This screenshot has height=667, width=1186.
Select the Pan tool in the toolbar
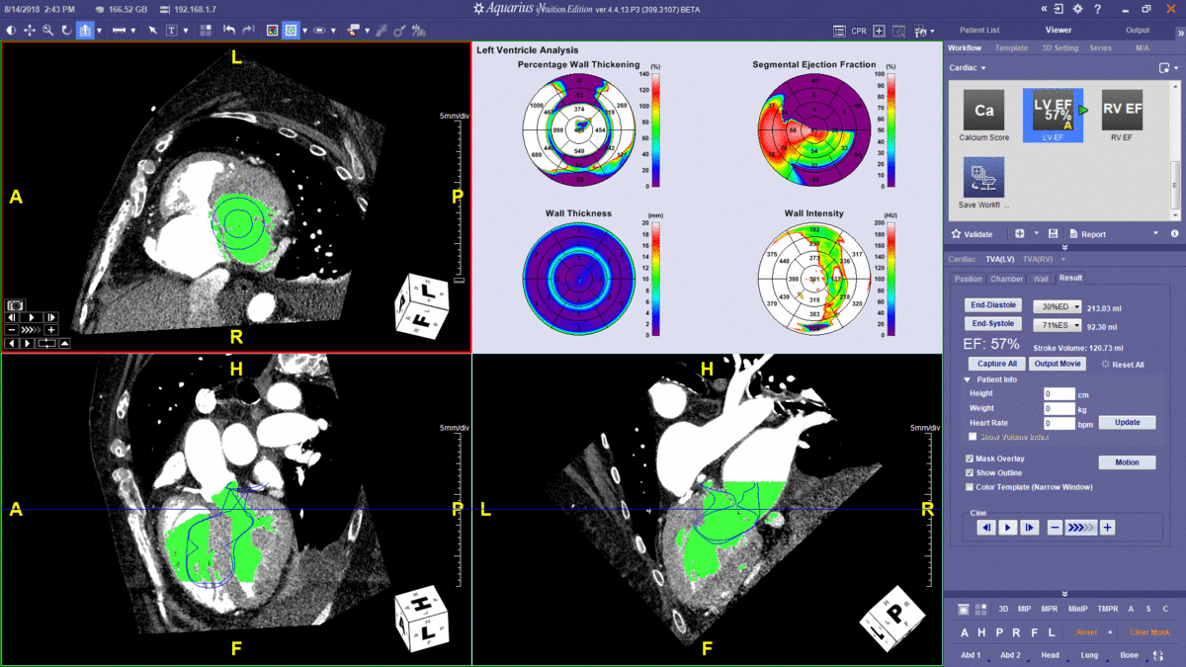pos(28,30)
